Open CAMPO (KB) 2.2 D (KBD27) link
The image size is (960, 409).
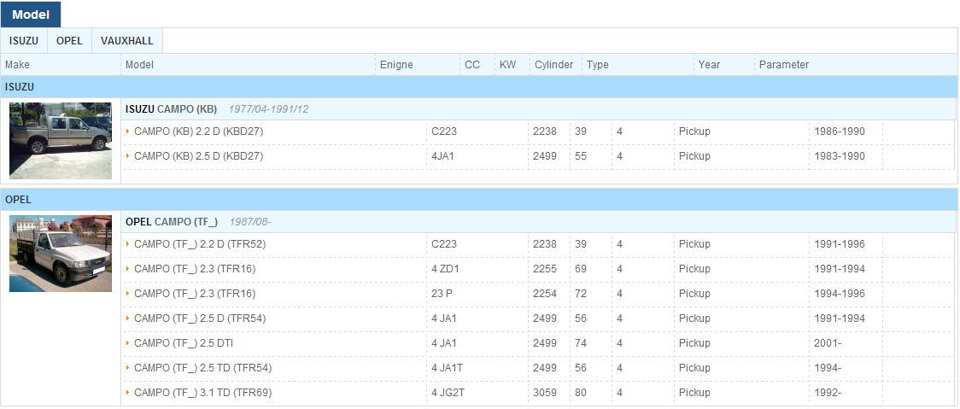coord(198,131)
